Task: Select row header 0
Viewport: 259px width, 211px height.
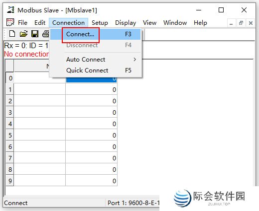Action: pyautogui.click(x=10, y=78)
